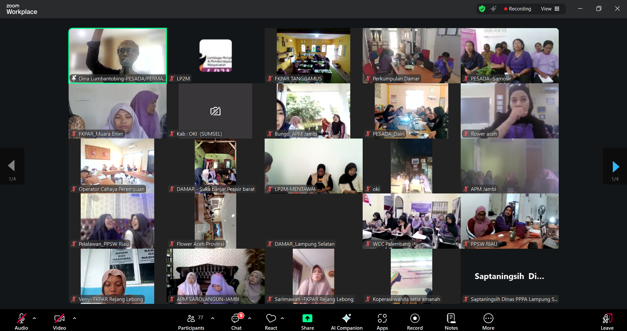This screenshot has width=627, height=331.
Task: Launch AI Companion
Action: [346, 319]
